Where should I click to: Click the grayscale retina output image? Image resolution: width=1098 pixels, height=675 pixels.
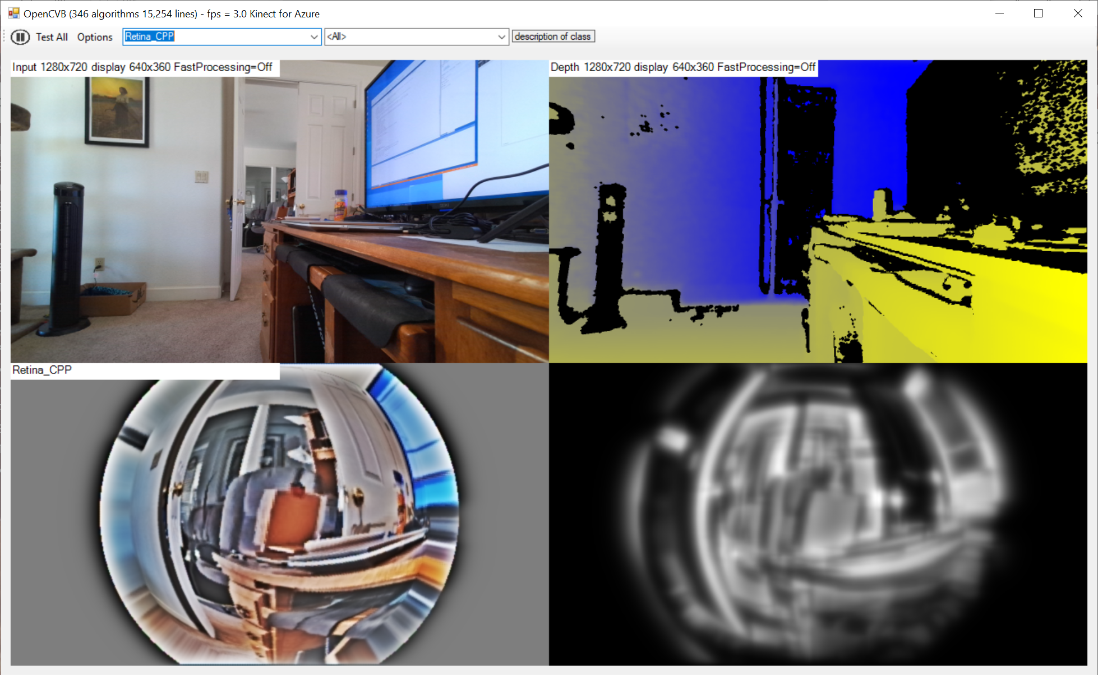[x=818, y=515]
